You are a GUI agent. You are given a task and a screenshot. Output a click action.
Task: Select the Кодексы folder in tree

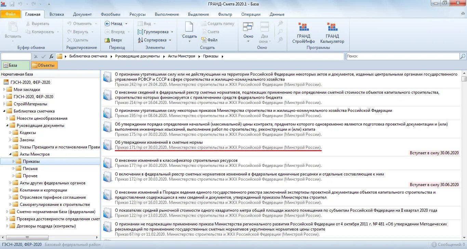(28, 133)
